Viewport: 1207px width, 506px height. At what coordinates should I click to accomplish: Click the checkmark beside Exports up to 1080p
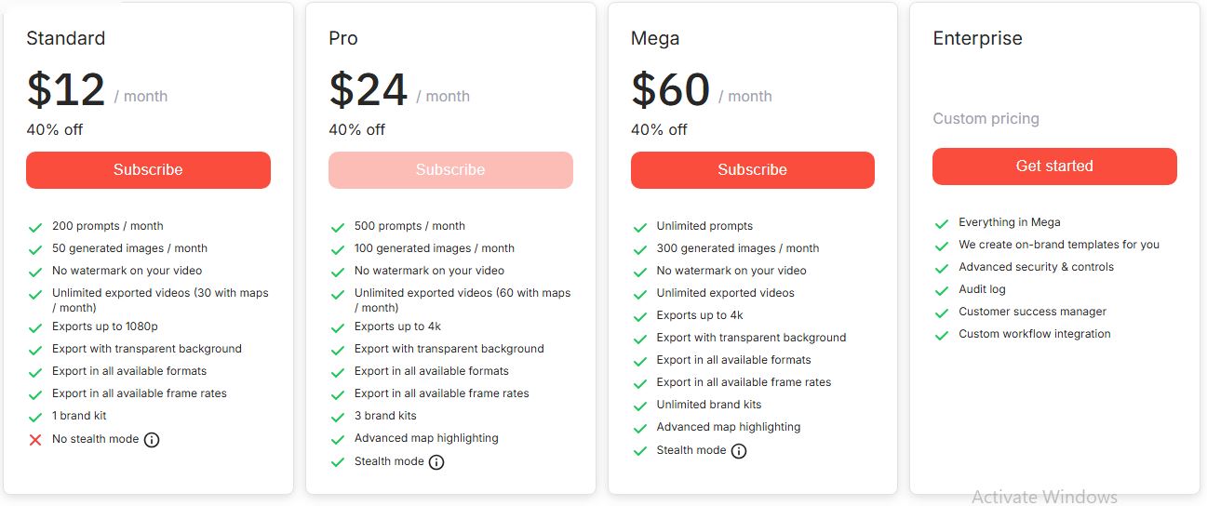[x=35, y=327]
